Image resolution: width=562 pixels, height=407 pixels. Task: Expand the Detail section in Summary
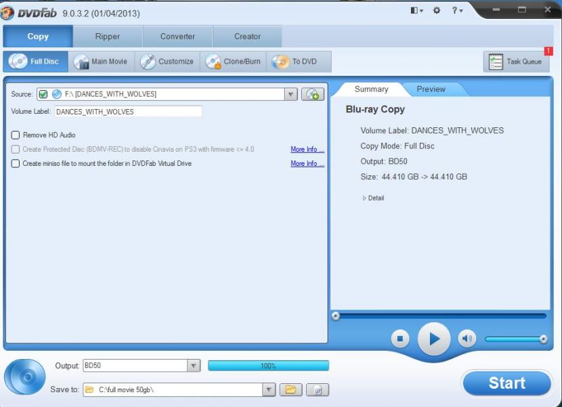tap(374, 198)
